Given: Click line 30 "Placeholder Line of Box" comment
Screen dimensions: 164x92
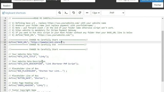Looking at the screenshot, I should 24,68.
